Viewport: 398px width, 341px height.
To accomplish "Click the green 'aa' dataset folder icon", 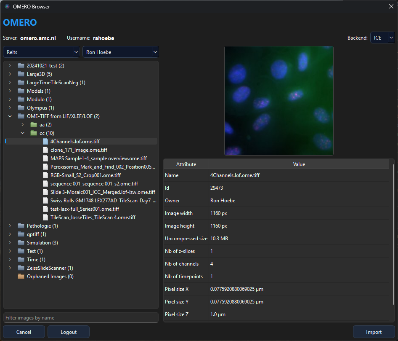I will pyautogui.click(x=34, y=125).
